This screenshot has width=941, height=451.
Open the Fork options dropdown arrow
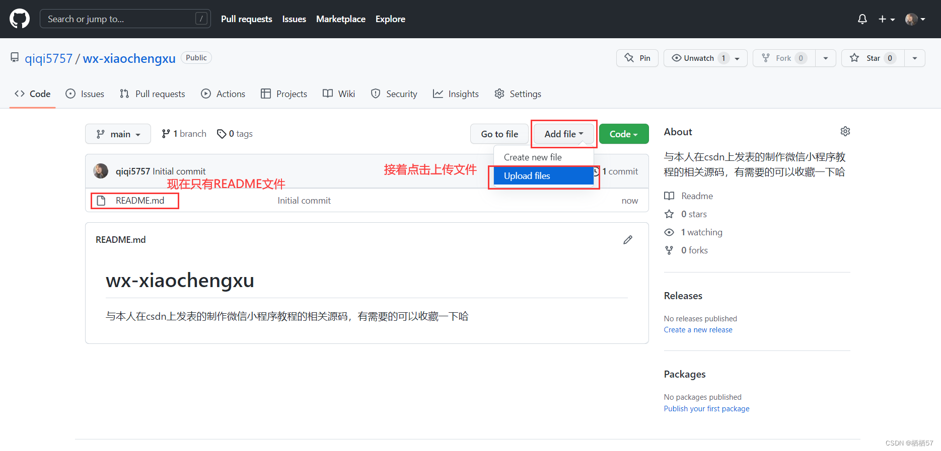coord(826,58)
